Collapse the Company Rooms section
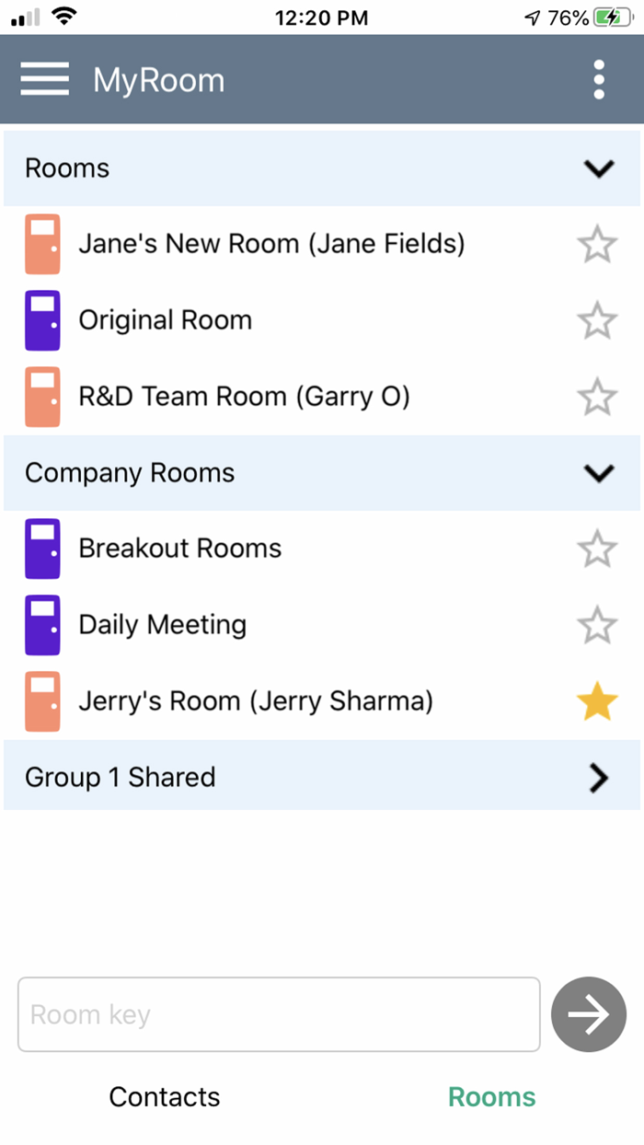The height and width of the screenshot is (1145, 644). 599,473
